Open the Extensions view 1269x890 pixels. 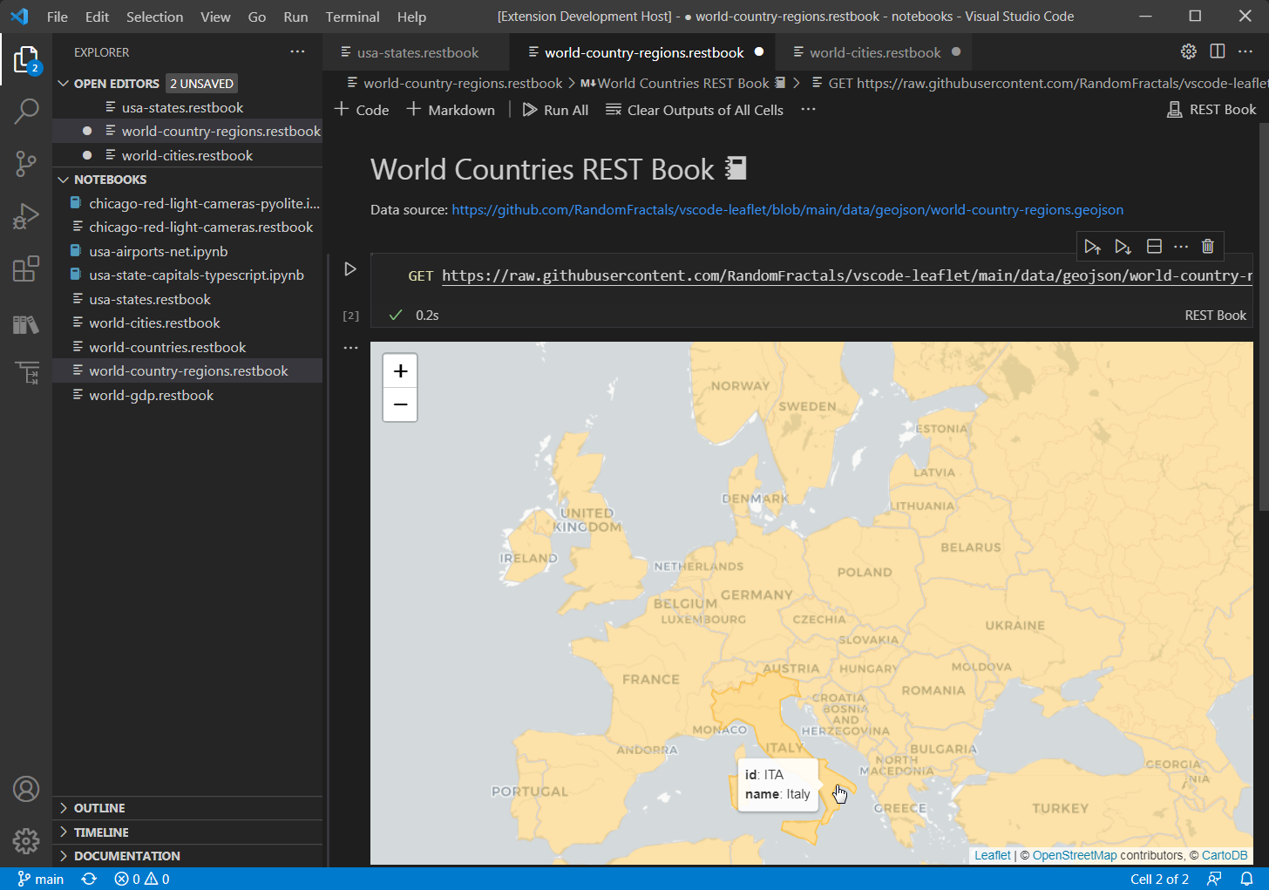(26, 268)
